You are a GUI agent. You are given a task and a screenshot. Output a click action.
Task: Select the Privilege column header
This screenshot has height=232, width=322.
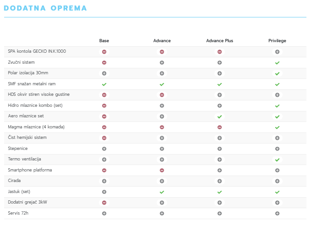click(x=277, y=41)
